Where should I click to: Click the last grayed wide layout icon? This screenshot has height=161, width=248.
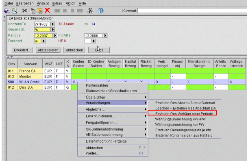point(80,11)
